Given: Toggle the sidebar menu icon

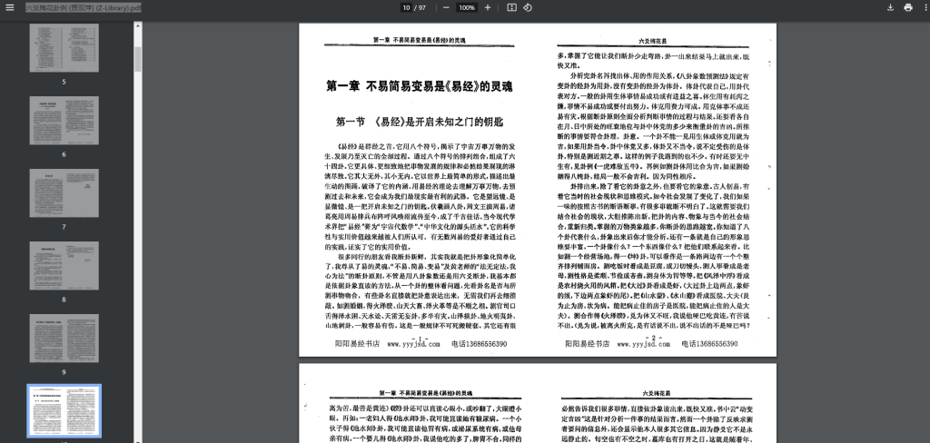Looking at the screenshot, I should pos(9,7).
